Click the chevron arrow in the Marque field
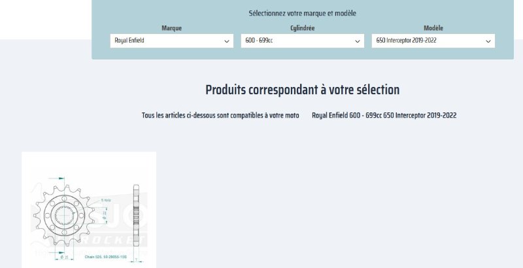The image size is (523, 268). coord(227,41)
